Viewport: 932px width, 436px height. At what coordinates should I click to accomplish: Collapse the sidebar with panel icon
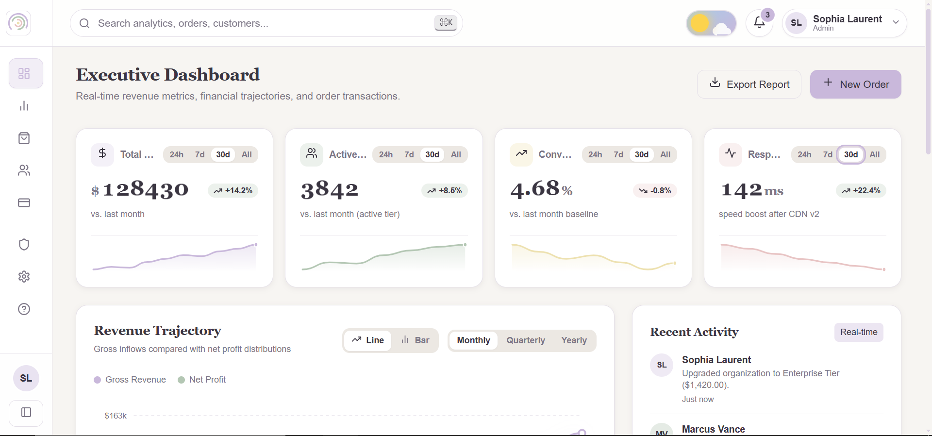coord(26,413)
